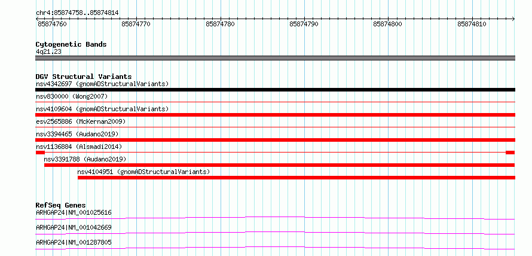
Task: Click the gray 4q21.23 cytogenetic band bar
Action: [x=275, y=58]
